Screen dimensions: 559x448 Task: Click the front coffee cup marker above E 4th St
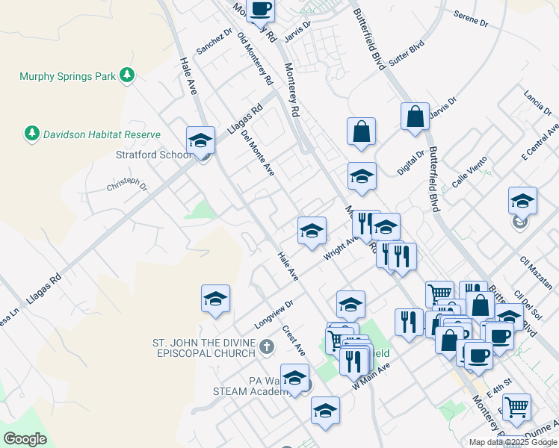[x=478, y=356]
